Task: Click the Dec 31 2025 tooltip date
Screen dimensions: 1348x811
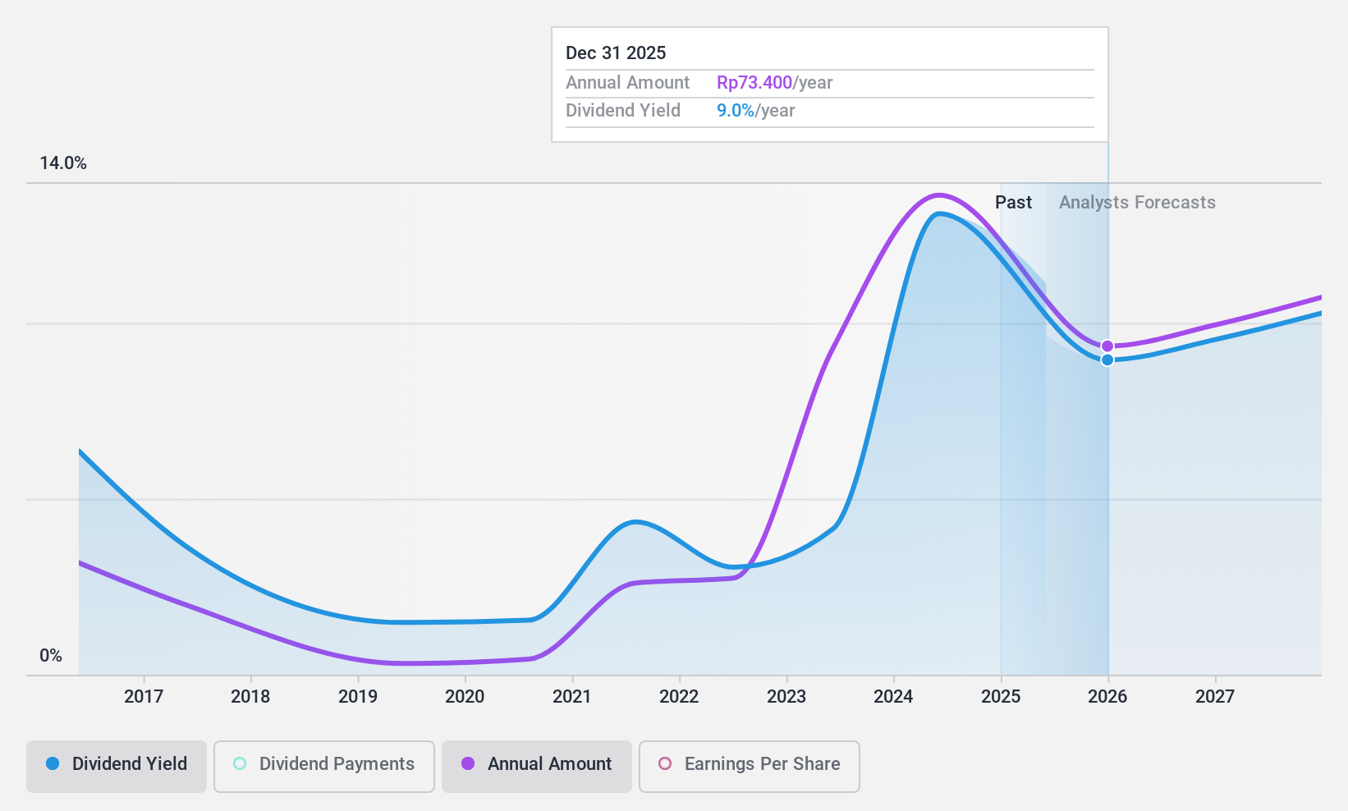Action: (616, 53)
